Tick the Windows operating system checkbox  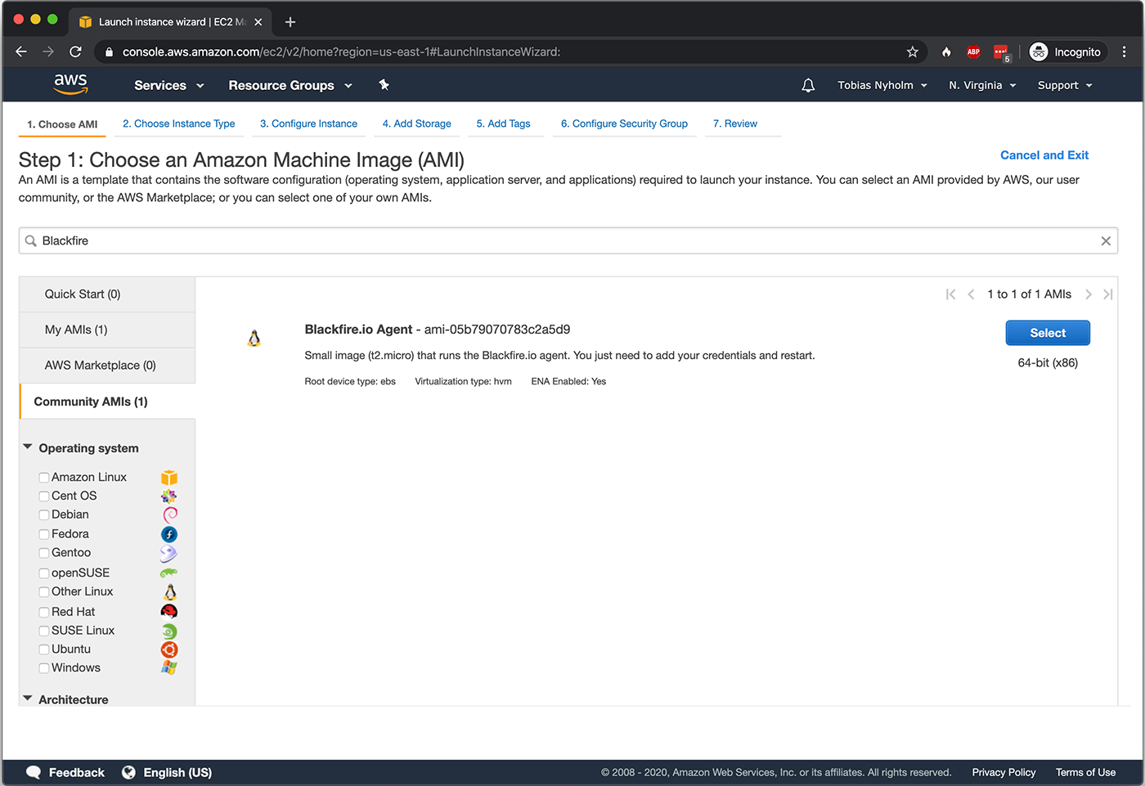pyautogui.click(x=44, y=669)
